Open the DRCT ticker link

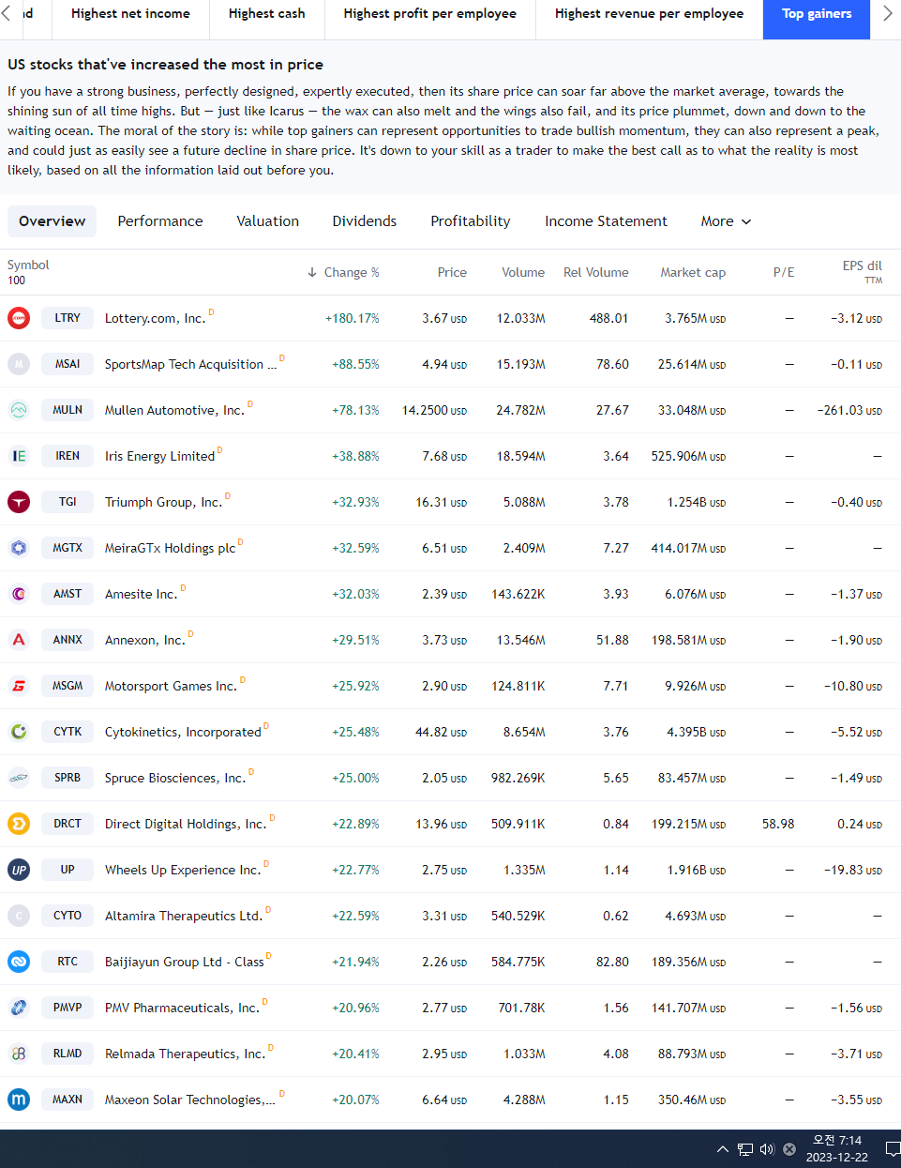click(68, 824)
